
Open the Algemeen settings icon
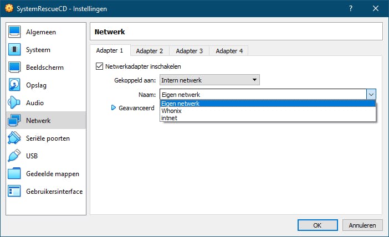coord(15,32)
